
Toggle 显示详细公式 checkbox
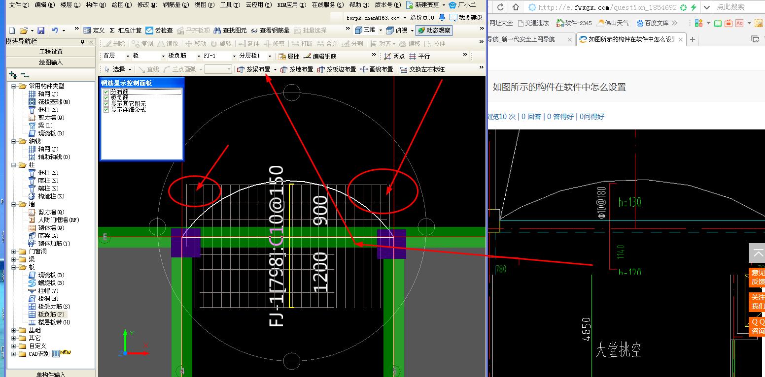[x=106, y=110]
